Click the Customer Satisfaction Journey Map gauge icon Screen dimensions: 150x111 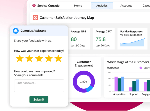coord(35,18)
